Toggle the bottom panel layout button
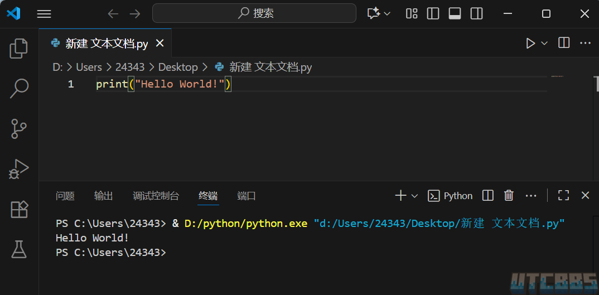This screenshot has width=599, height=295. 455,14
